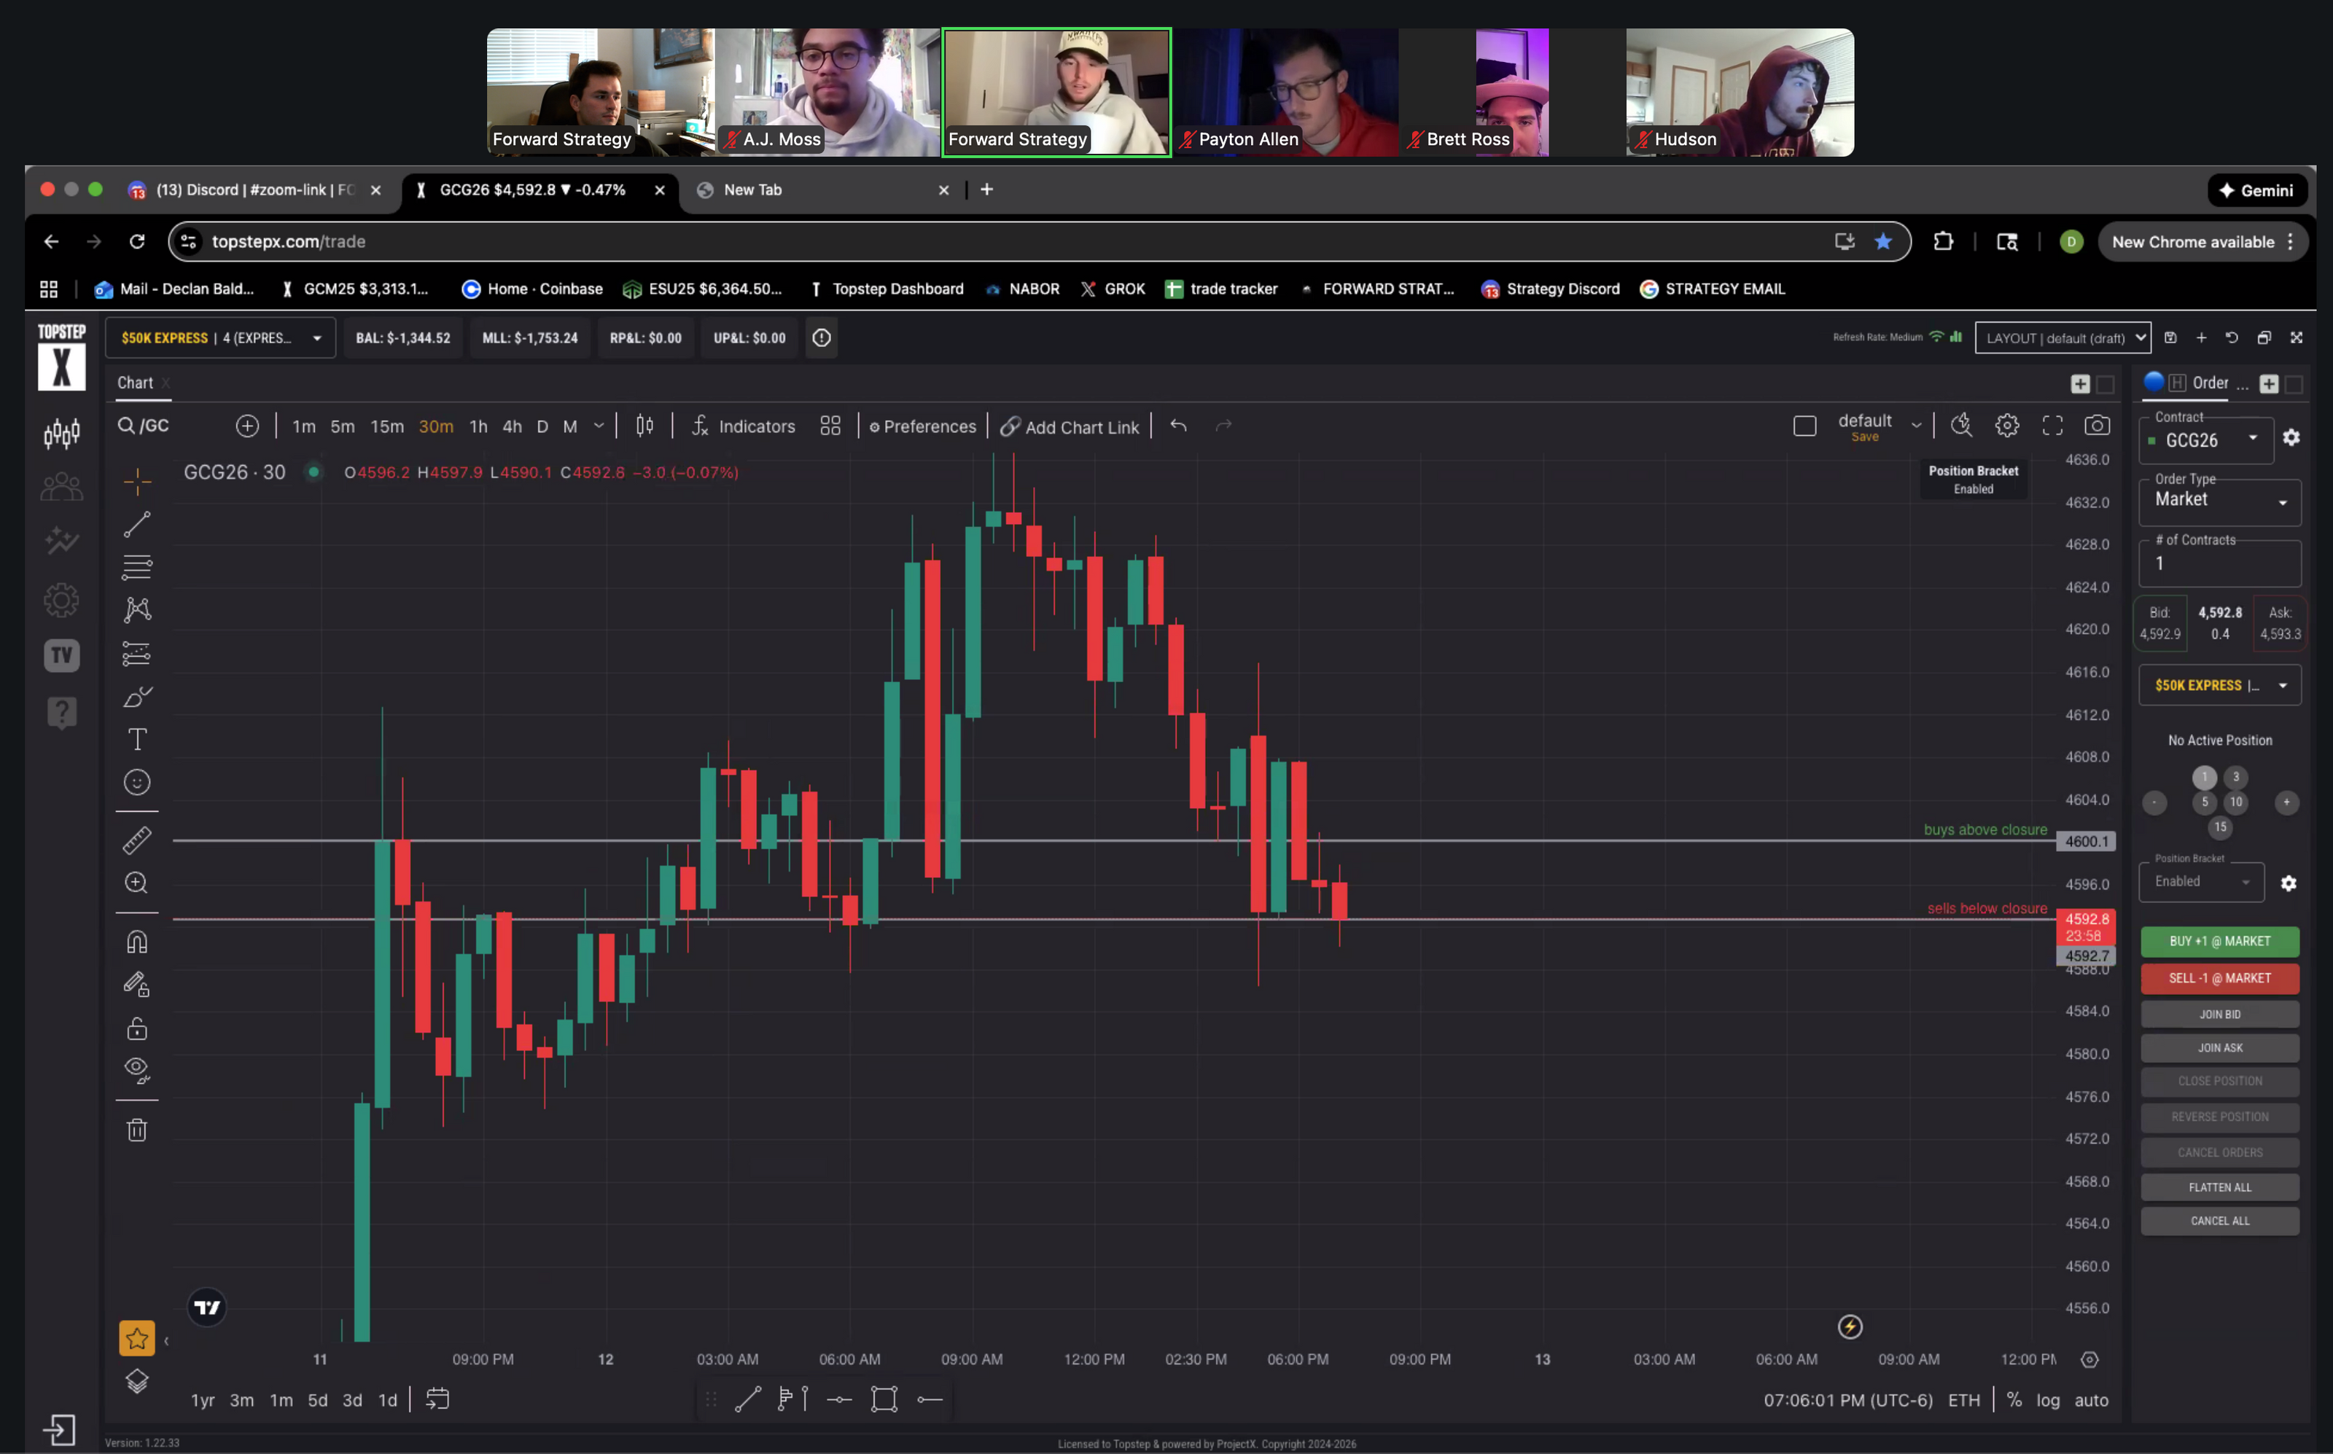
Task: Activate the magnet mode tool
Action: [x=136, y=942]
